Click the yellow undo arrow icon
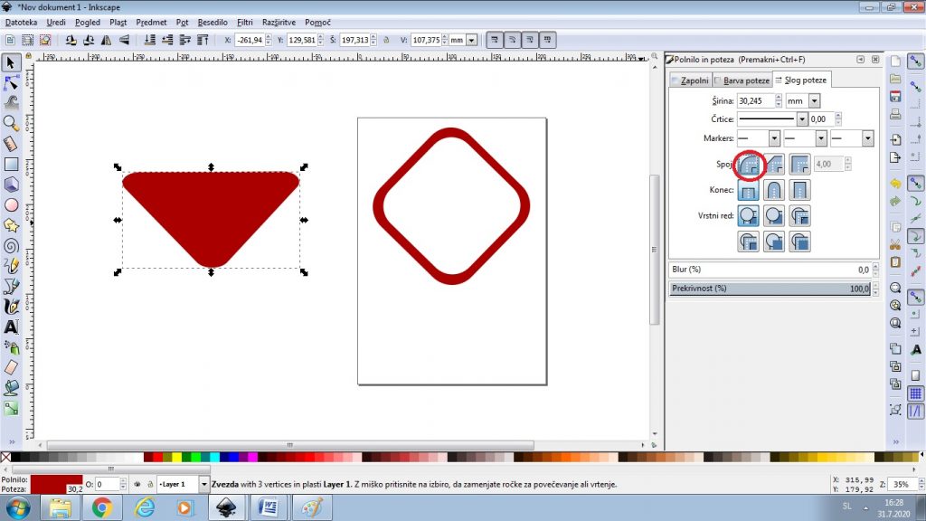926x521 pixels. click(895, 184)
